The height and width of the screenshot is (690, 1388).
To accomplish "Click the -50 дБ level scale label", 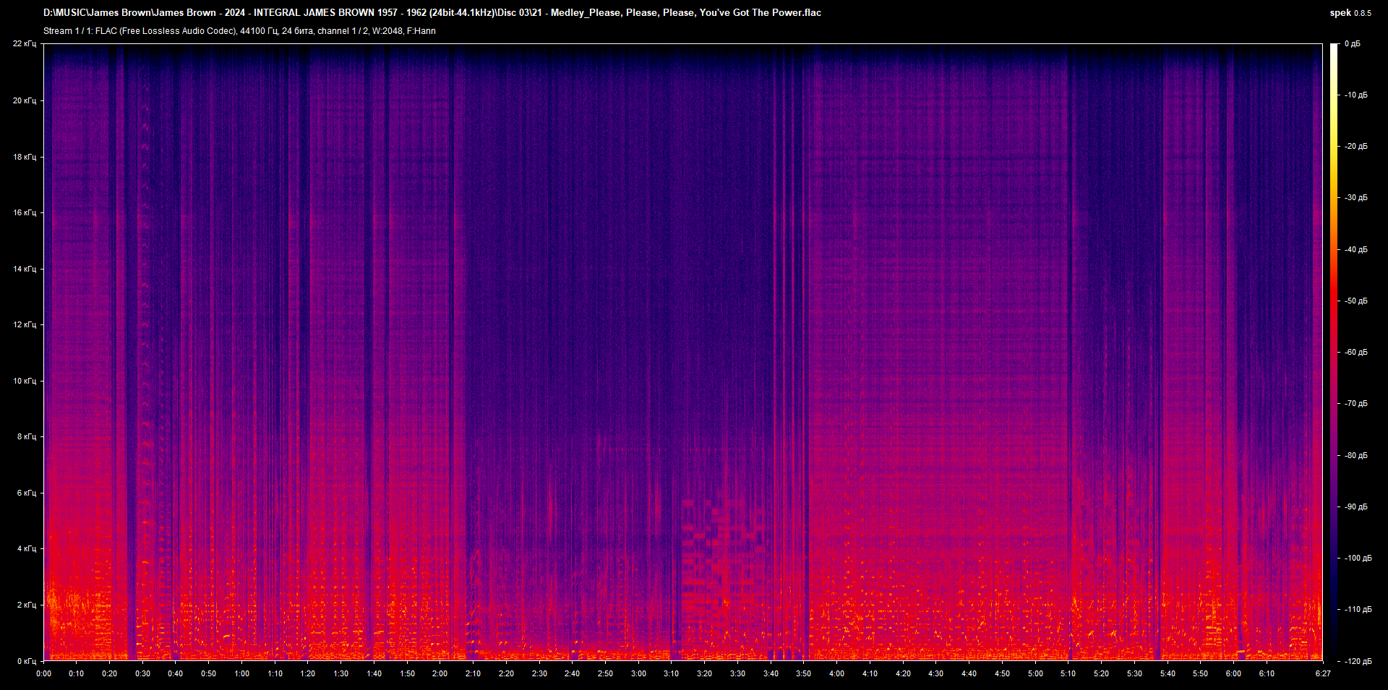I will tap(1356, 301).
